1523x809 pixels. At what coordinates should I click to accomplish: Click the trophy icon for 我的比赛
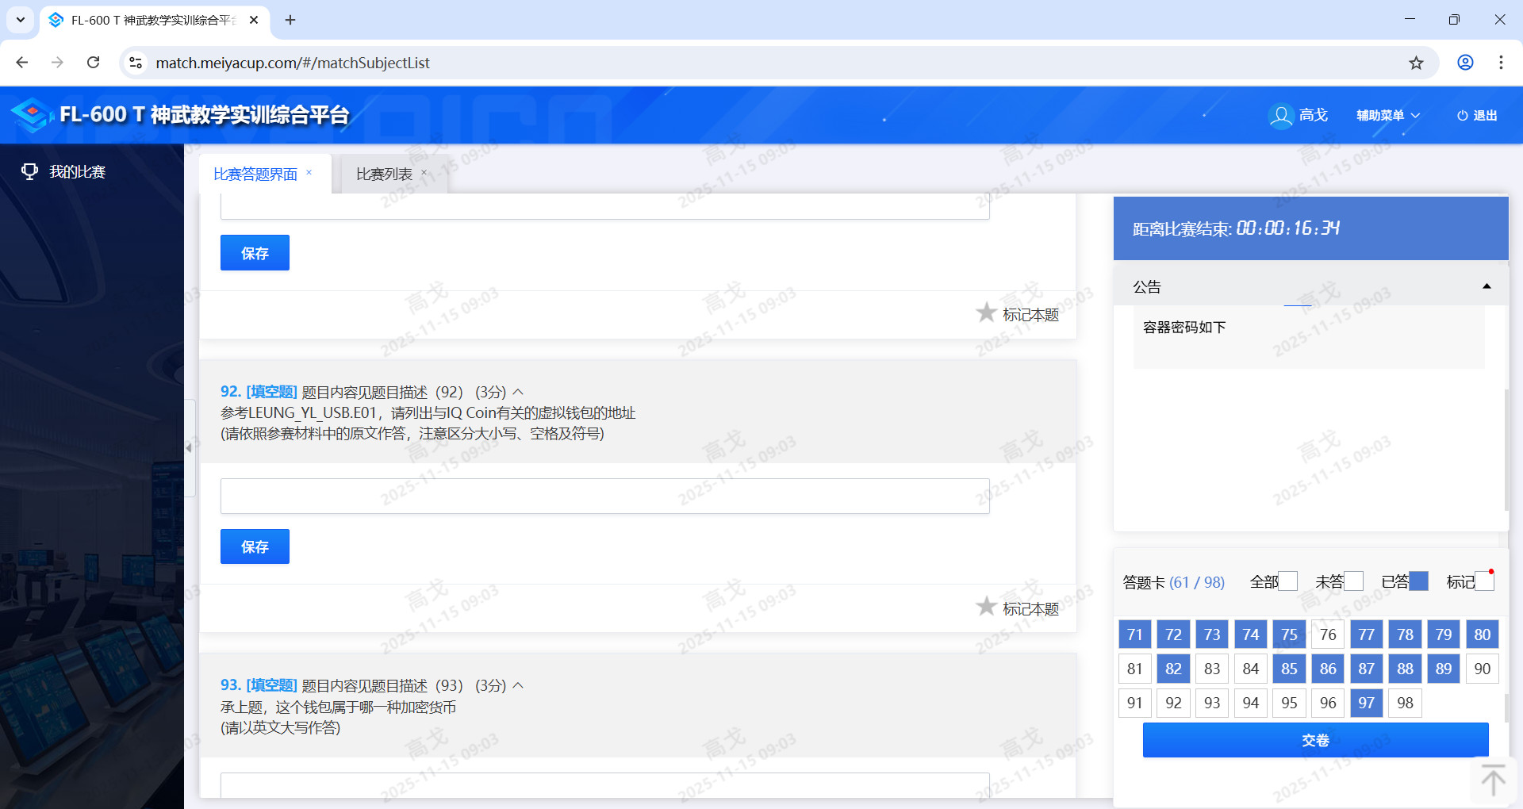coord(29,172)
